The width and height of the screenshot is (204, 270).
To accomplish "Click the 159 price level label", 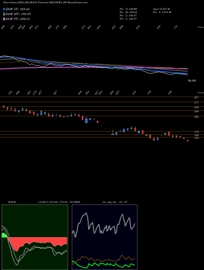I will click(196, 138).
